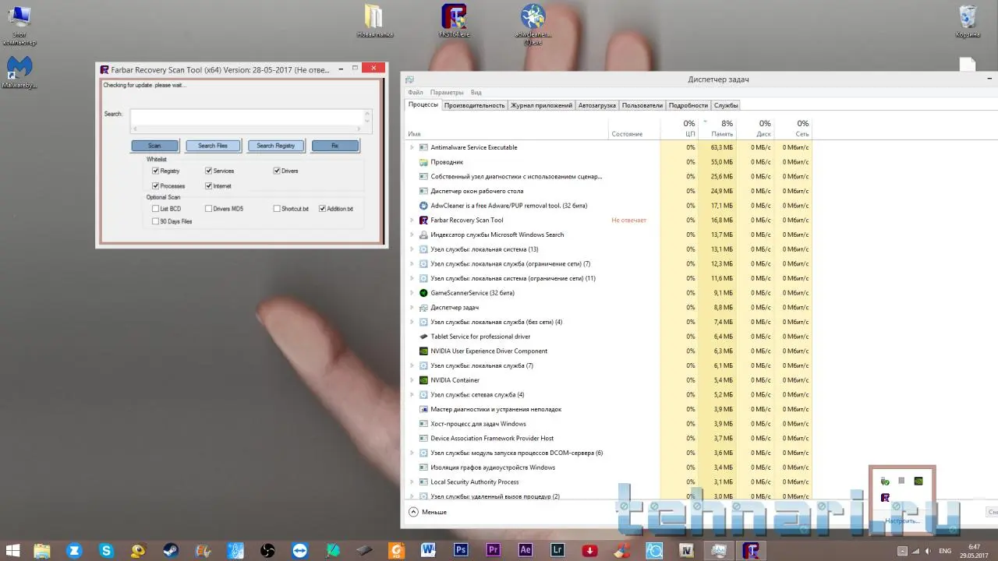Expand Farbar Recovery Scan Tool process row
The image size is (998, 561).
pos(412,221)
